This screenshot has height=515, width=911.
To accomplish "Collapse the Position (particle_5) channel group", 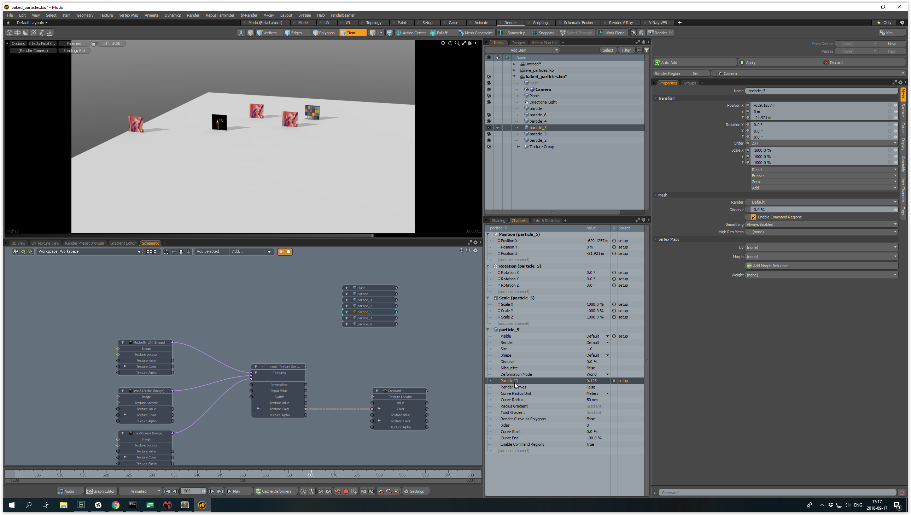I will point(488,234).
